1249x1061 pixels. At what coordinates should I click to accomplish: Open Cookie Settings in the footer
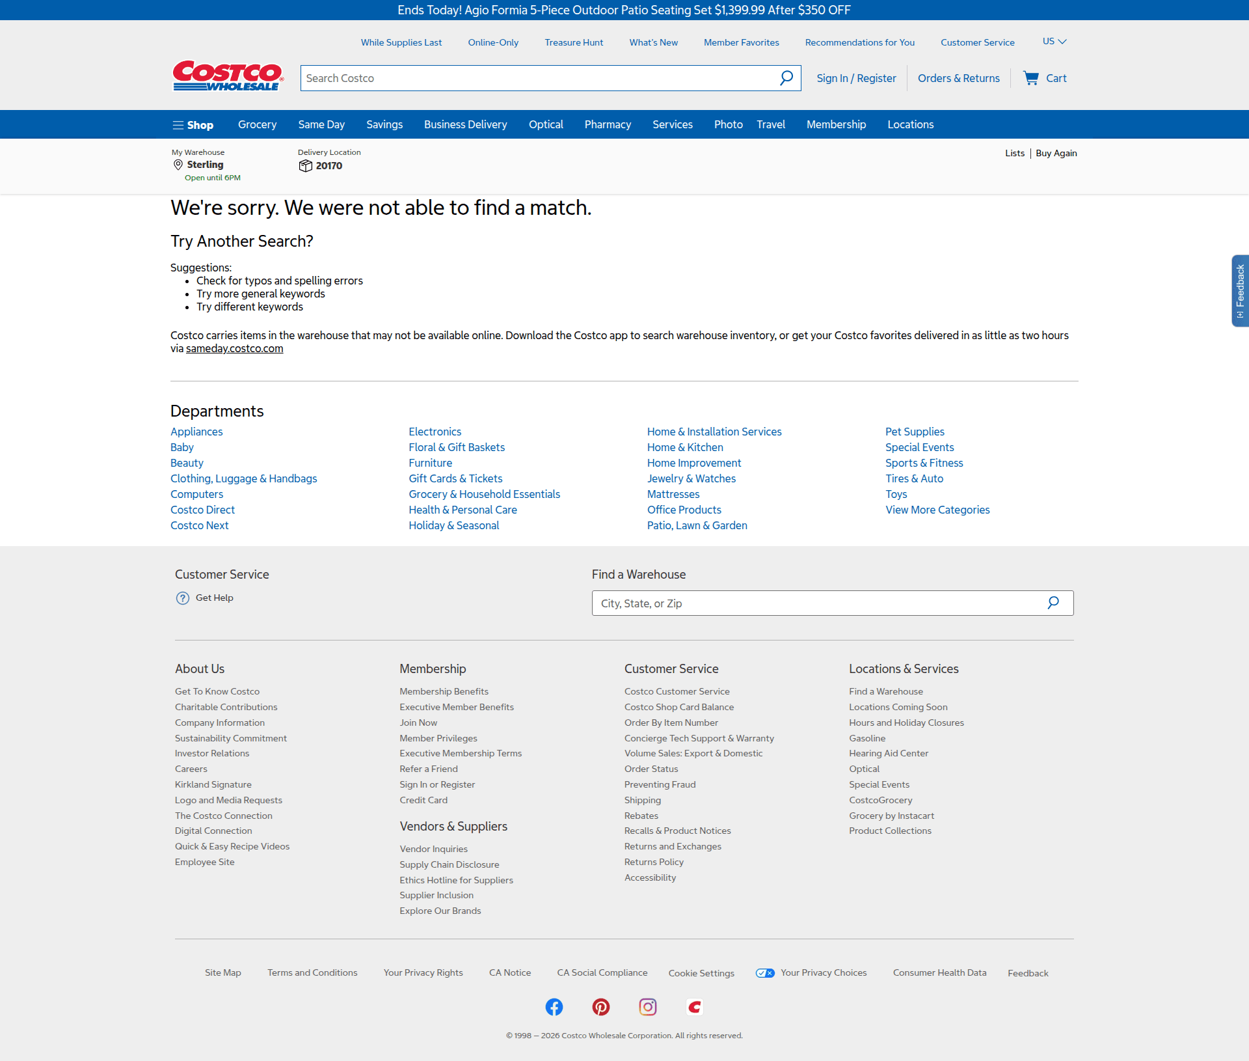[x=701, y=973]
